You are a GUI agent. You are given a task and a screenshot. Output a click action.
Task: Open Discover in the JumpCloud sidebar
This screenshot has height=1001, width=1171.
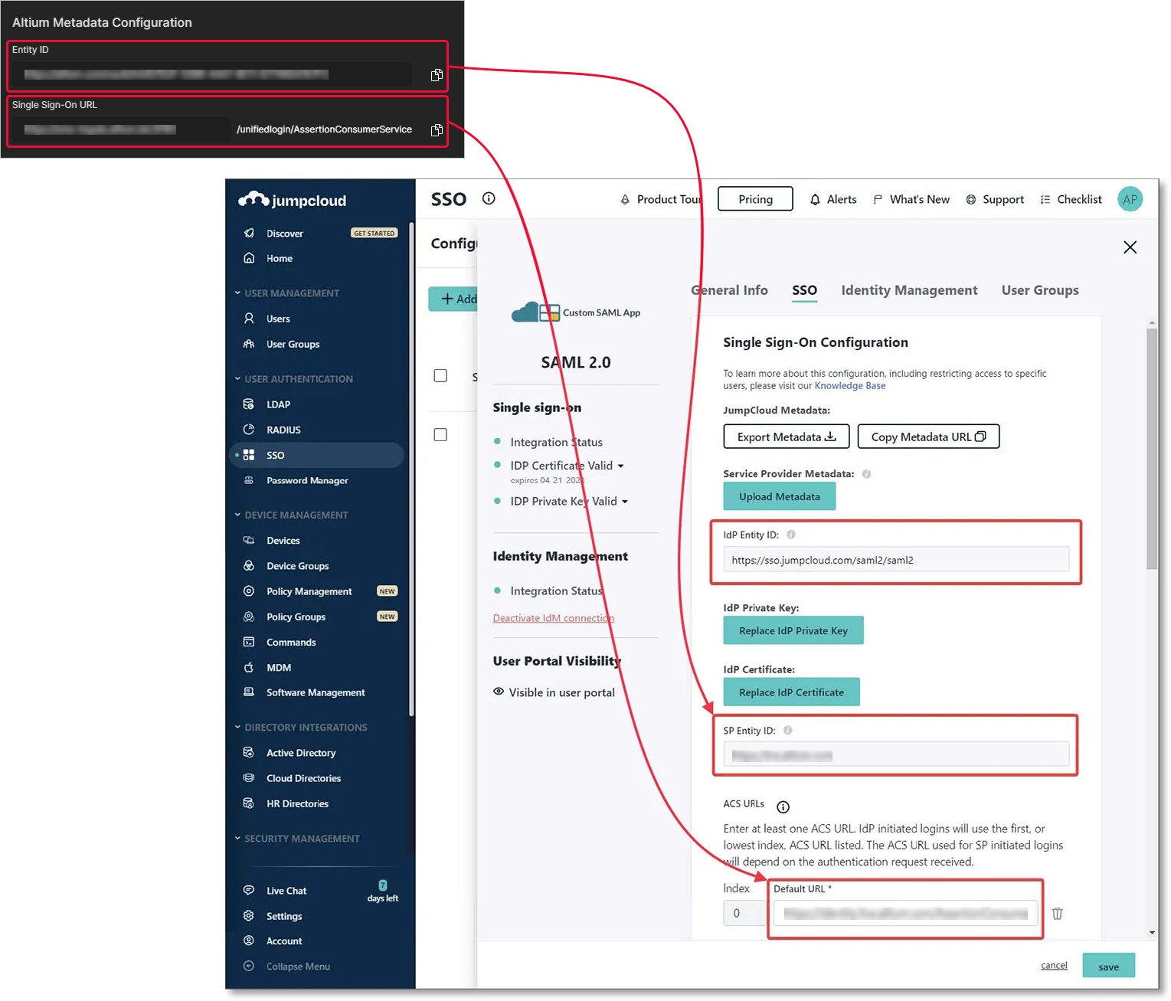coord(284,234)
